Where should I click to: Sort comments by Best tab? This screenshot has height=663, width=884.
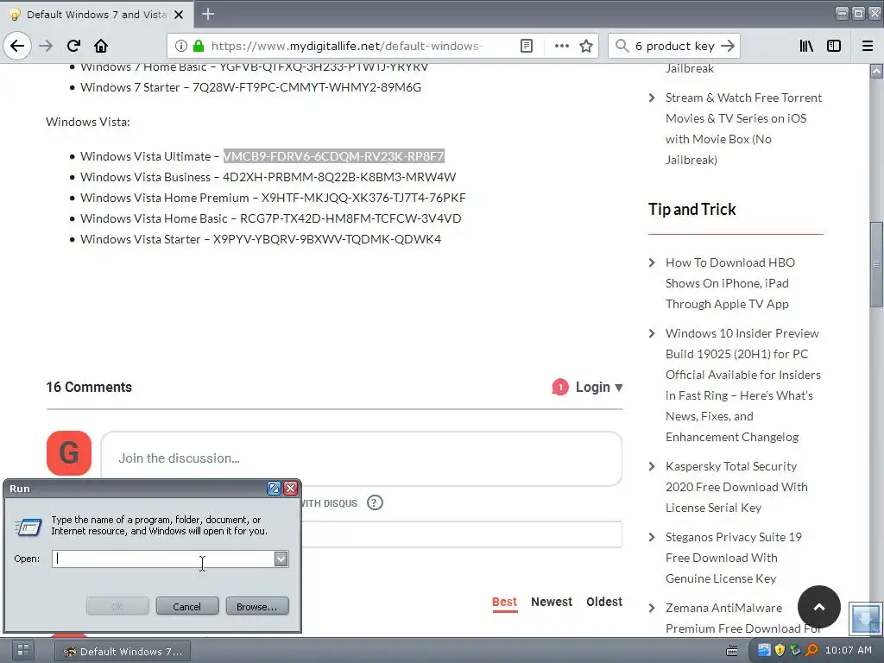pos(504,602)
